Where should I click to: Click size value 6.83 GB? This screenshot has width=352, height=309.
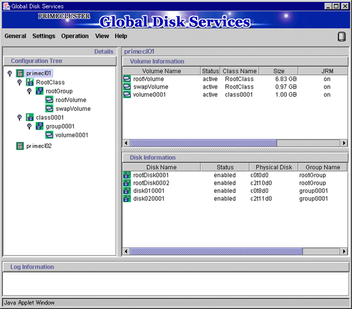[286, 79]
